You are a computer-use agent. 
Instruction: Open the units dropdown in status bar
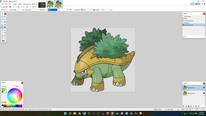point(179,110)
